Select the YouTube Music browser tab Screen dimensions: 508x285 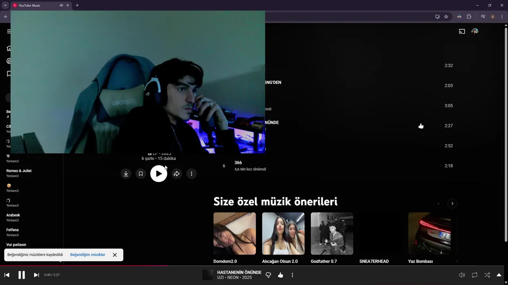point(41,6)
